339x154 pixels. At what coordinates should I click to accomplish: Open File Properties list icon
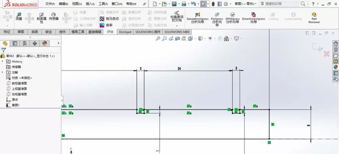[x=219, y=4]
